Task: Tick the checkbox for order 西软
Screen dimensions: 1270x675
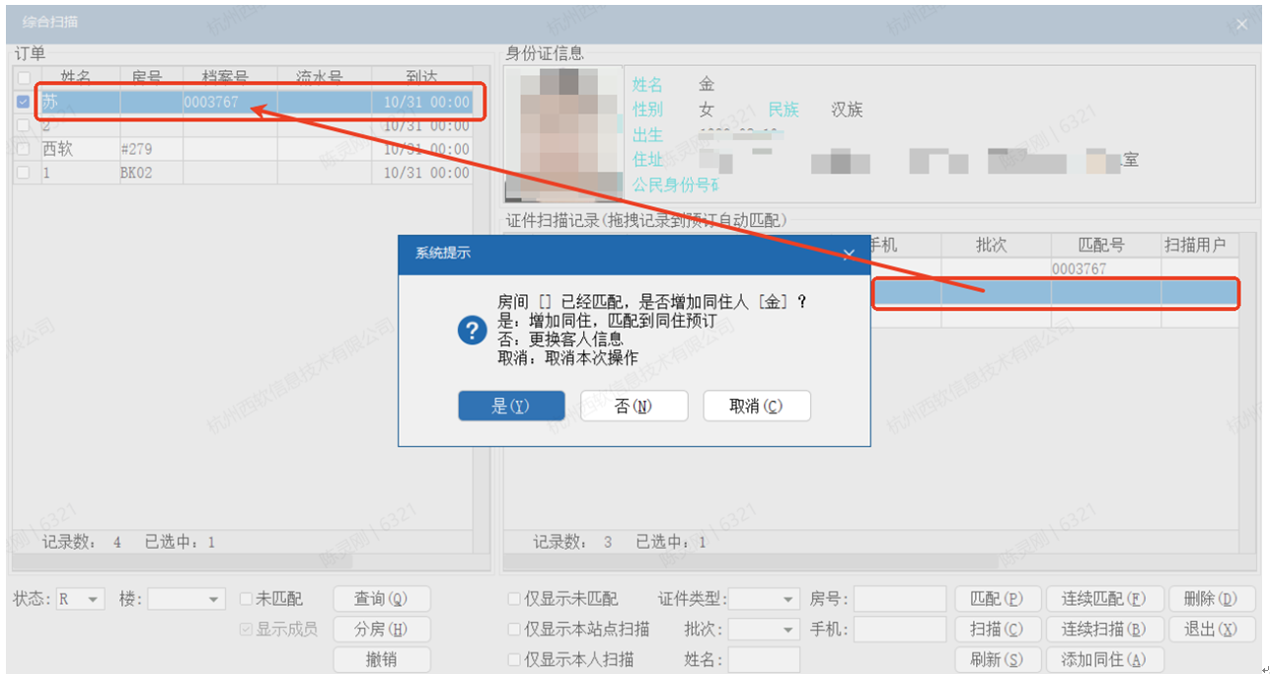Action: click(24, 149)
